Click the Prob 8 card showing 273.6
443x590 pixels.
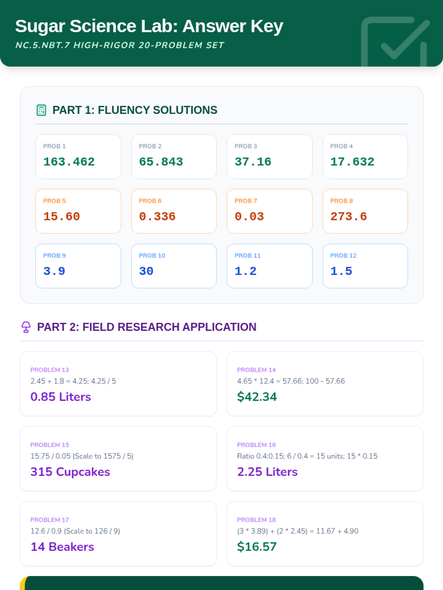365,211
